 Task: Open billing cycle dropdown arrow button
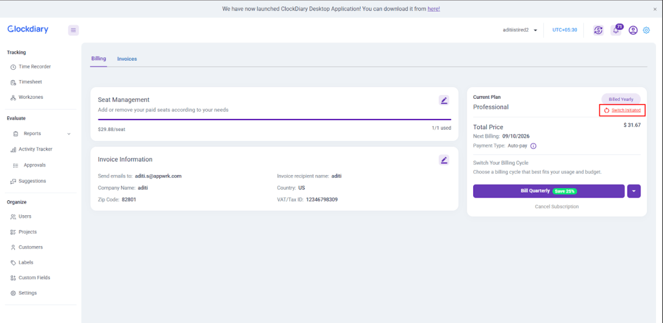(x=634, y=191)
